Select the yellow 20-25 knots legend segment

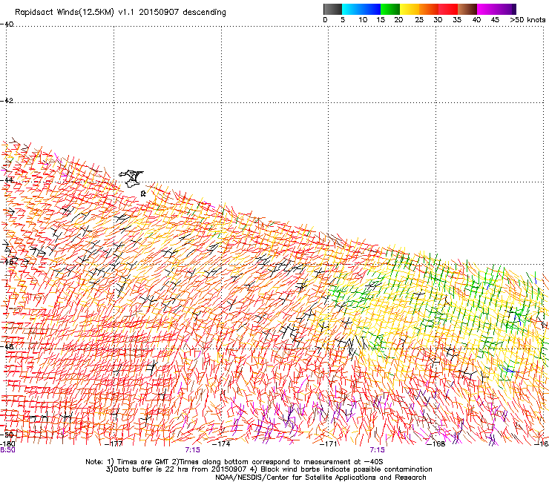(410, 9)
